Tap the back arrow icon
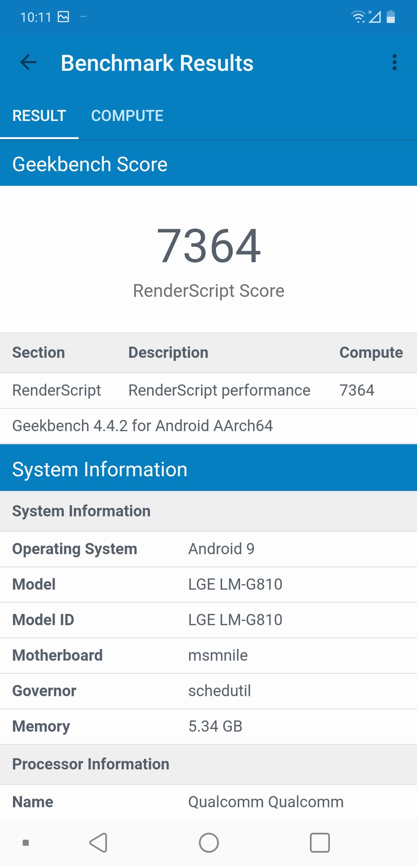 (28, 62)
